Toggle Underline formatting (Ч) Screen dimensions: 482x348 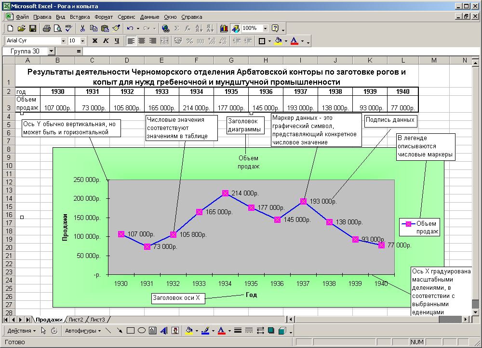(x=117, y=41)
